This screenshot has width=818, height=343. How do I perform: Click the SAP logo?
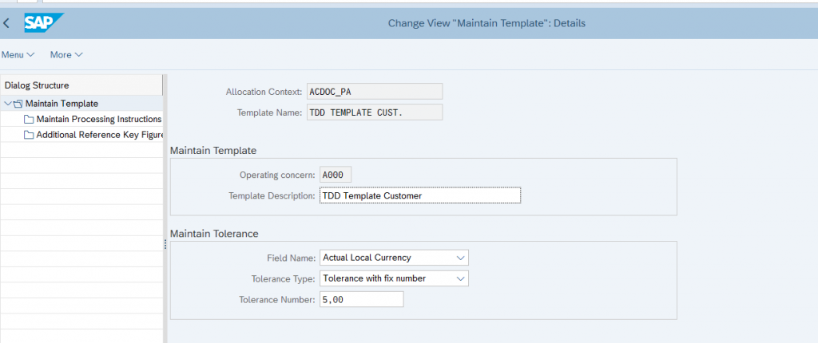[x=44, y=23]
